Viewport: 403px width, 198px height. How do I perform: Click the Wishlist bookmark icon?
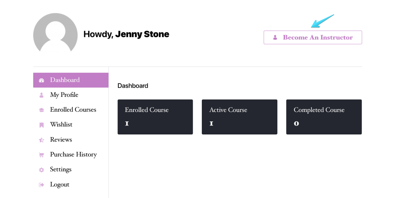coord(42,125)
